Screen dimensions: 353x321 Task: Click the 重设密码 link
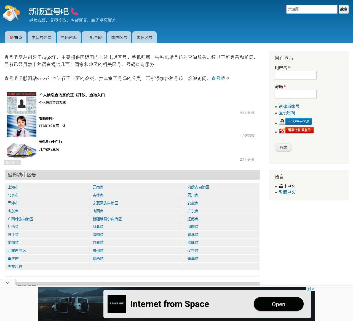click(287, 113)
